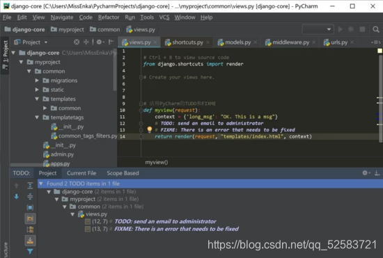Toggle the Flatten Packages icon in TODO panel
The width and height of the screenshot is (383, 258).
point(30,229)
